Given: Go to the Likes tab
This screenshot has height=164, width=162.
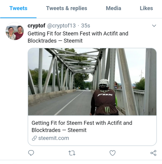Looking at the screenshot, I should tap(146, 8).
